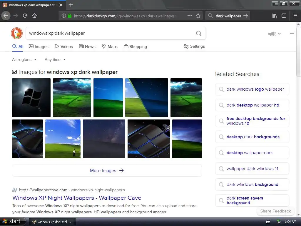Click the 1:04 AM taskbar clock
This screenshot has width=301, height=226.
click(290, 222)
